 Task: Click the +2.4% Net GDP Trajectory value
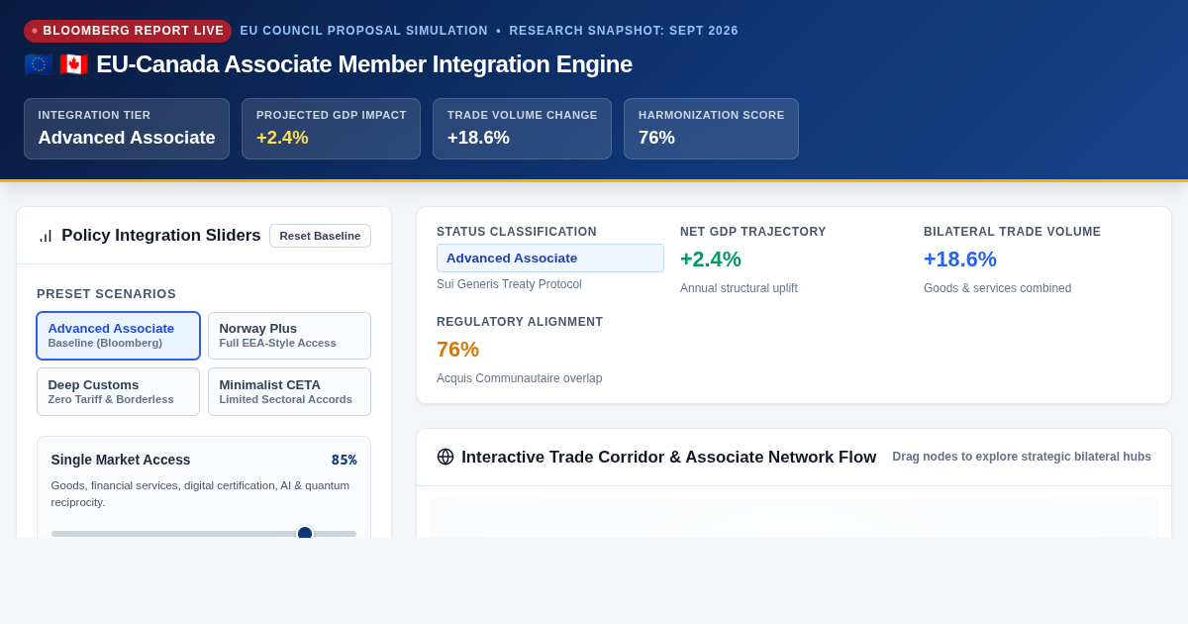pyautogui.click(x=711, y=260)
